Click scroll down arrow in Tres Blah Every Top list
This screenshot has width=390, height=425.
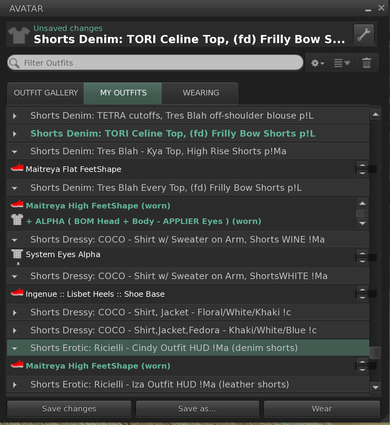coord(362,223)
